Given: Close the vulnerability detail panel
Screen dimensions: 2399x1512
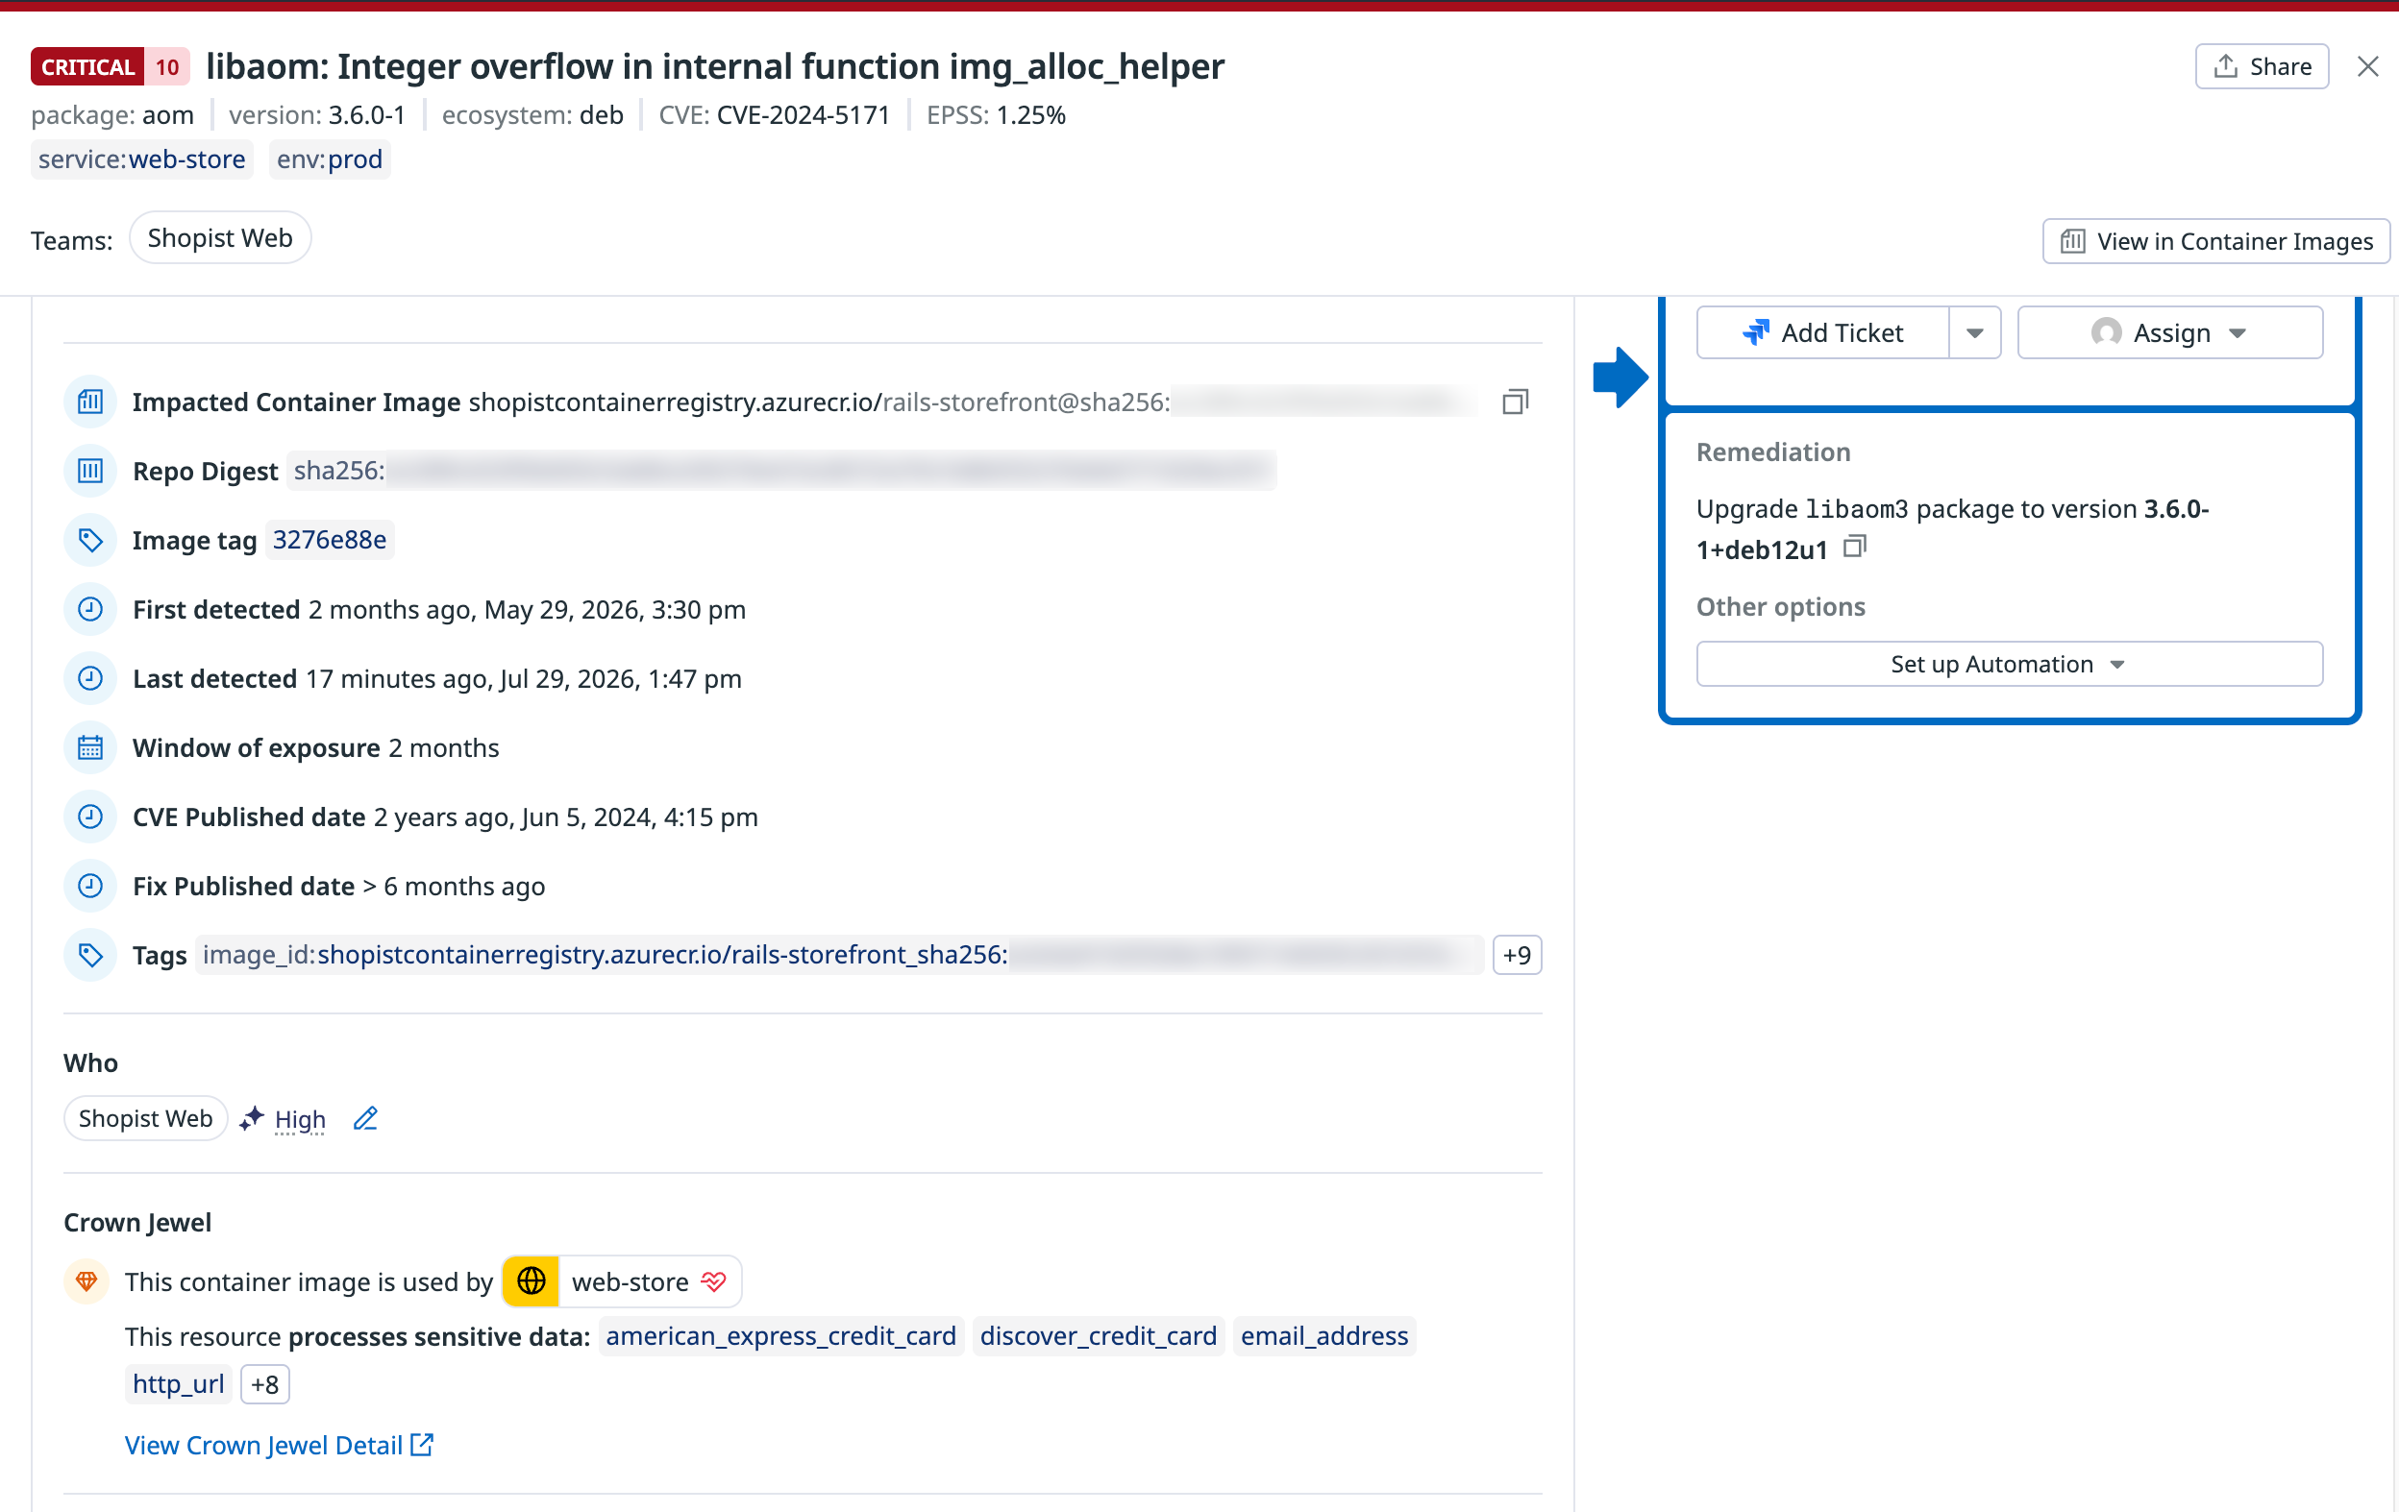Looking at the screenshot, I should 2368,66.
